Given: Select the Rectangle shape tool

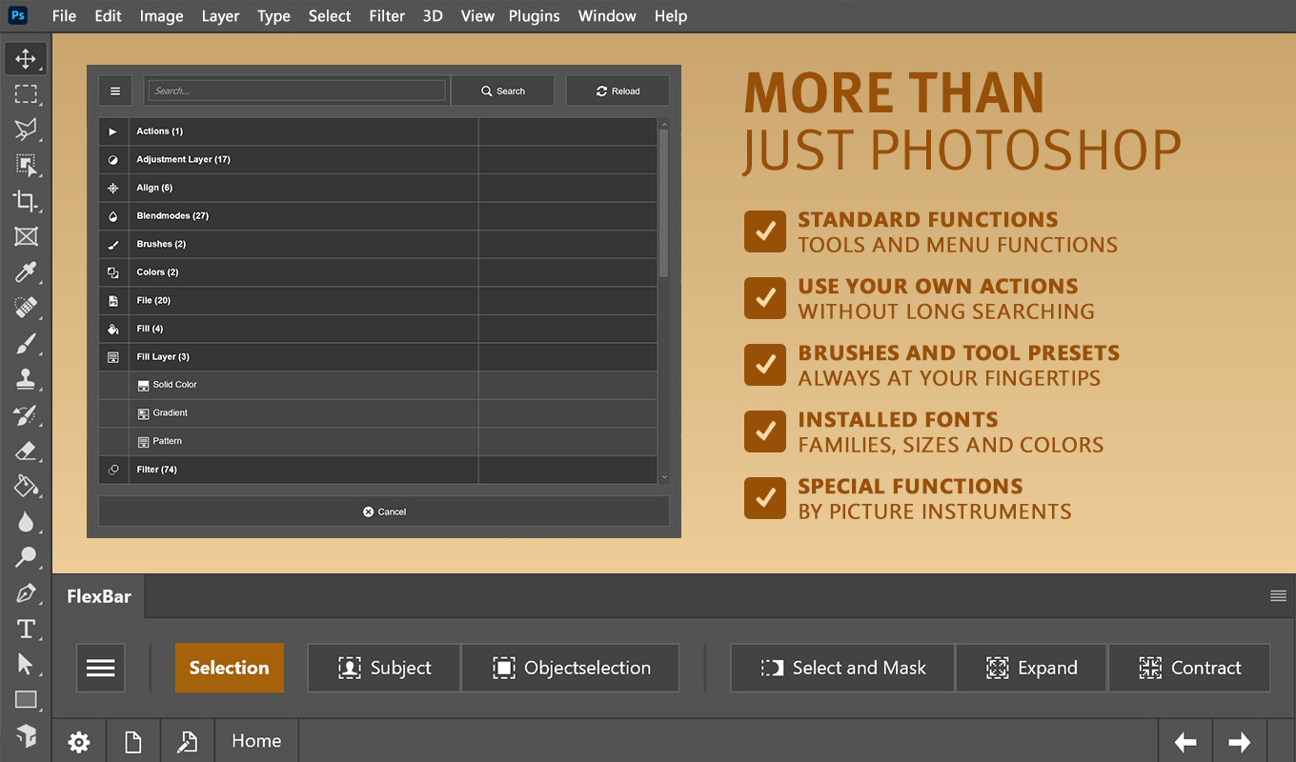Looking at the screenshot, I should tap(26, 700).
